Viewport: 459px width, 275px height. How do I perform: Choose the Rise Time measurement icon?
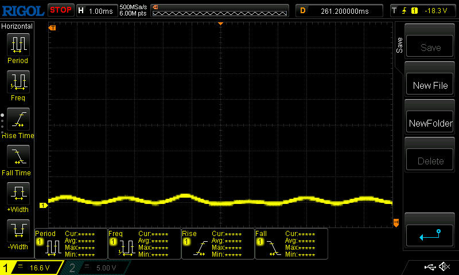click(x=18, y=119)
